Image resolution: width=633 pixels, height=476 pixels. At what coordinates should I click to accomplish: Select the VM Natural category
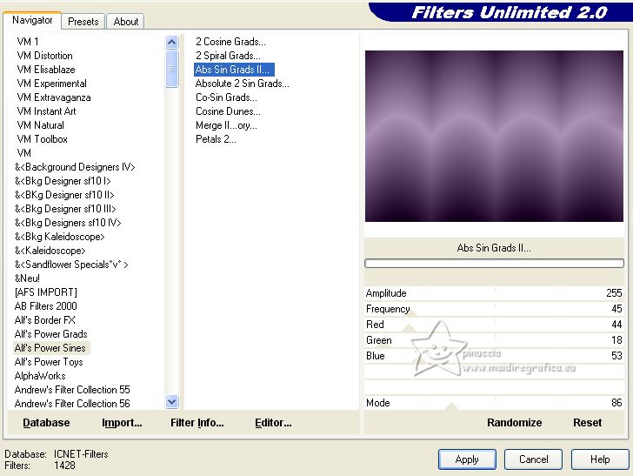pos(40,125)
